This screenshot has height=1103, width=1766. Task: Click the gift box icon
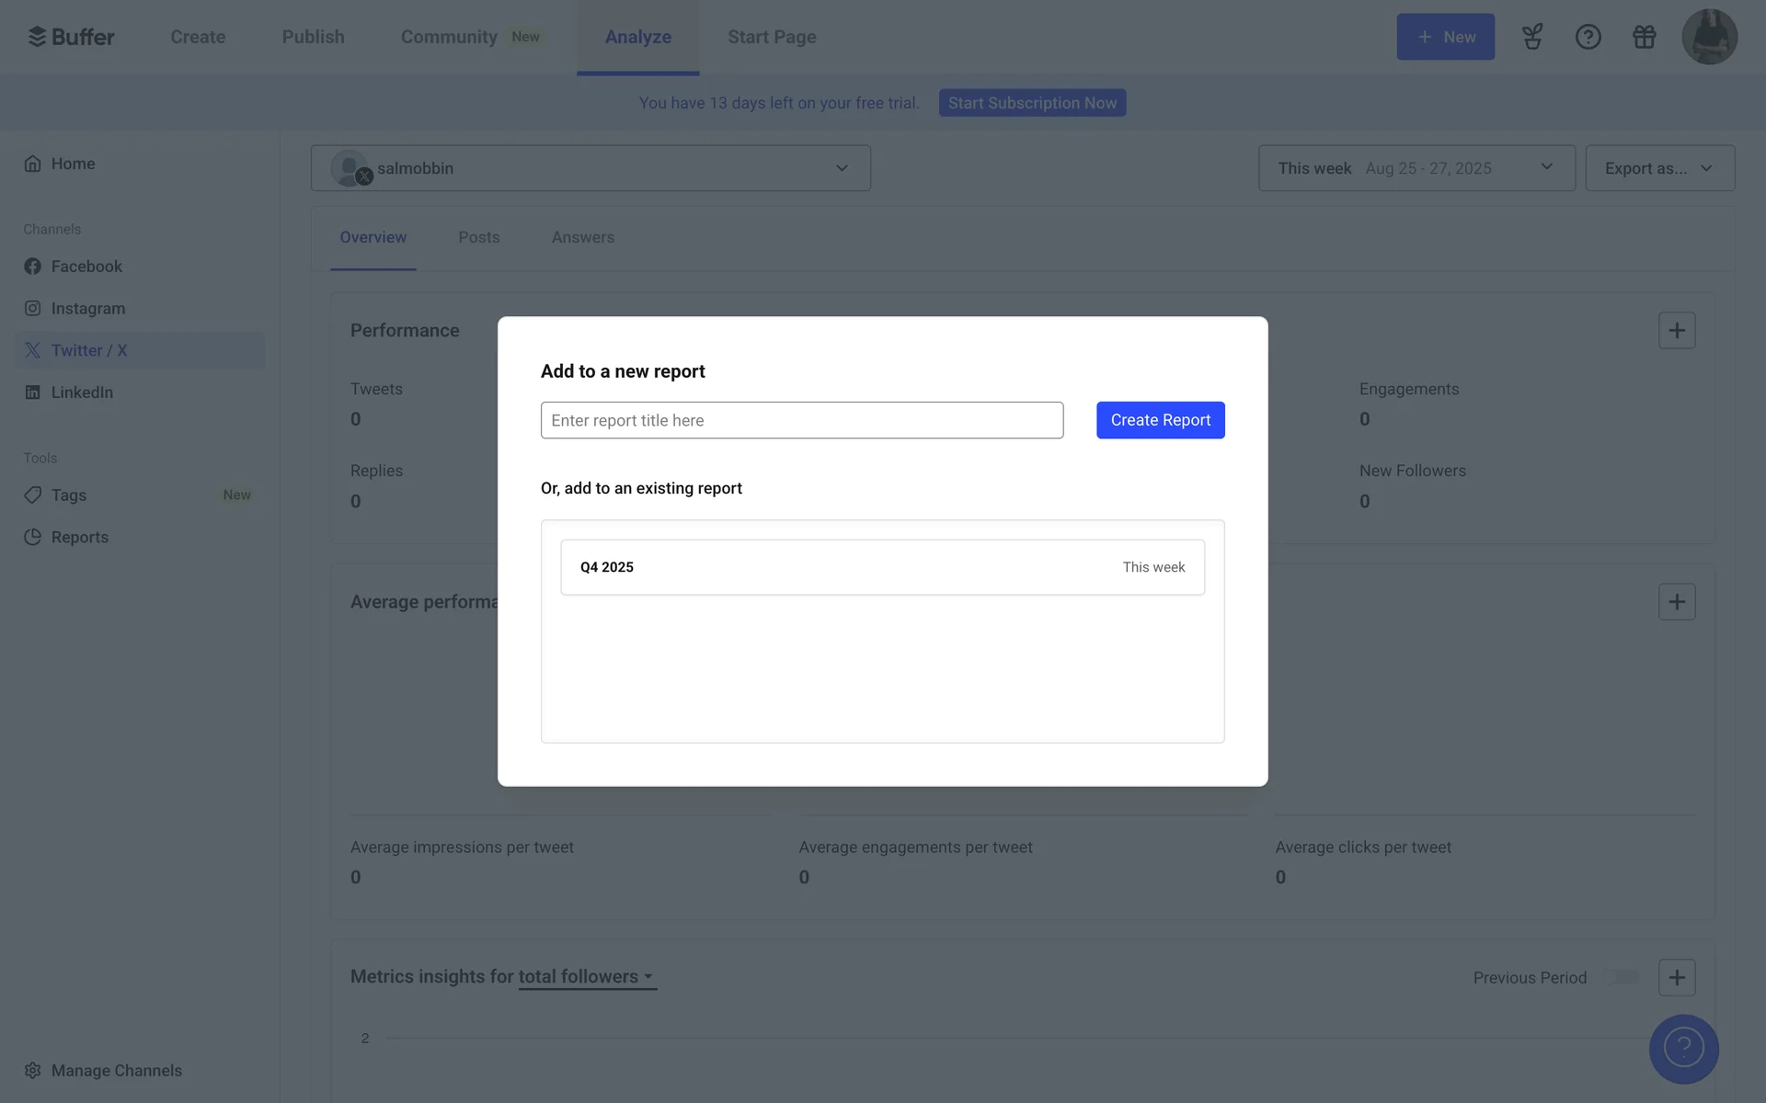click(1644, 37)
